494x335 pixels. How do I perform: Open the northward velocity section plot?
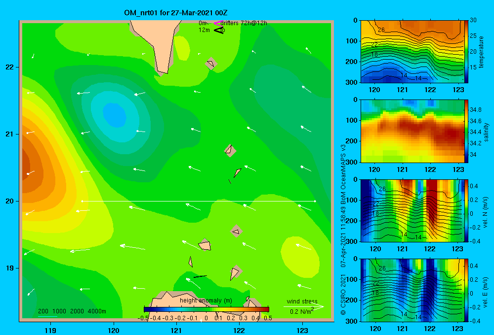tap(412, 210)
